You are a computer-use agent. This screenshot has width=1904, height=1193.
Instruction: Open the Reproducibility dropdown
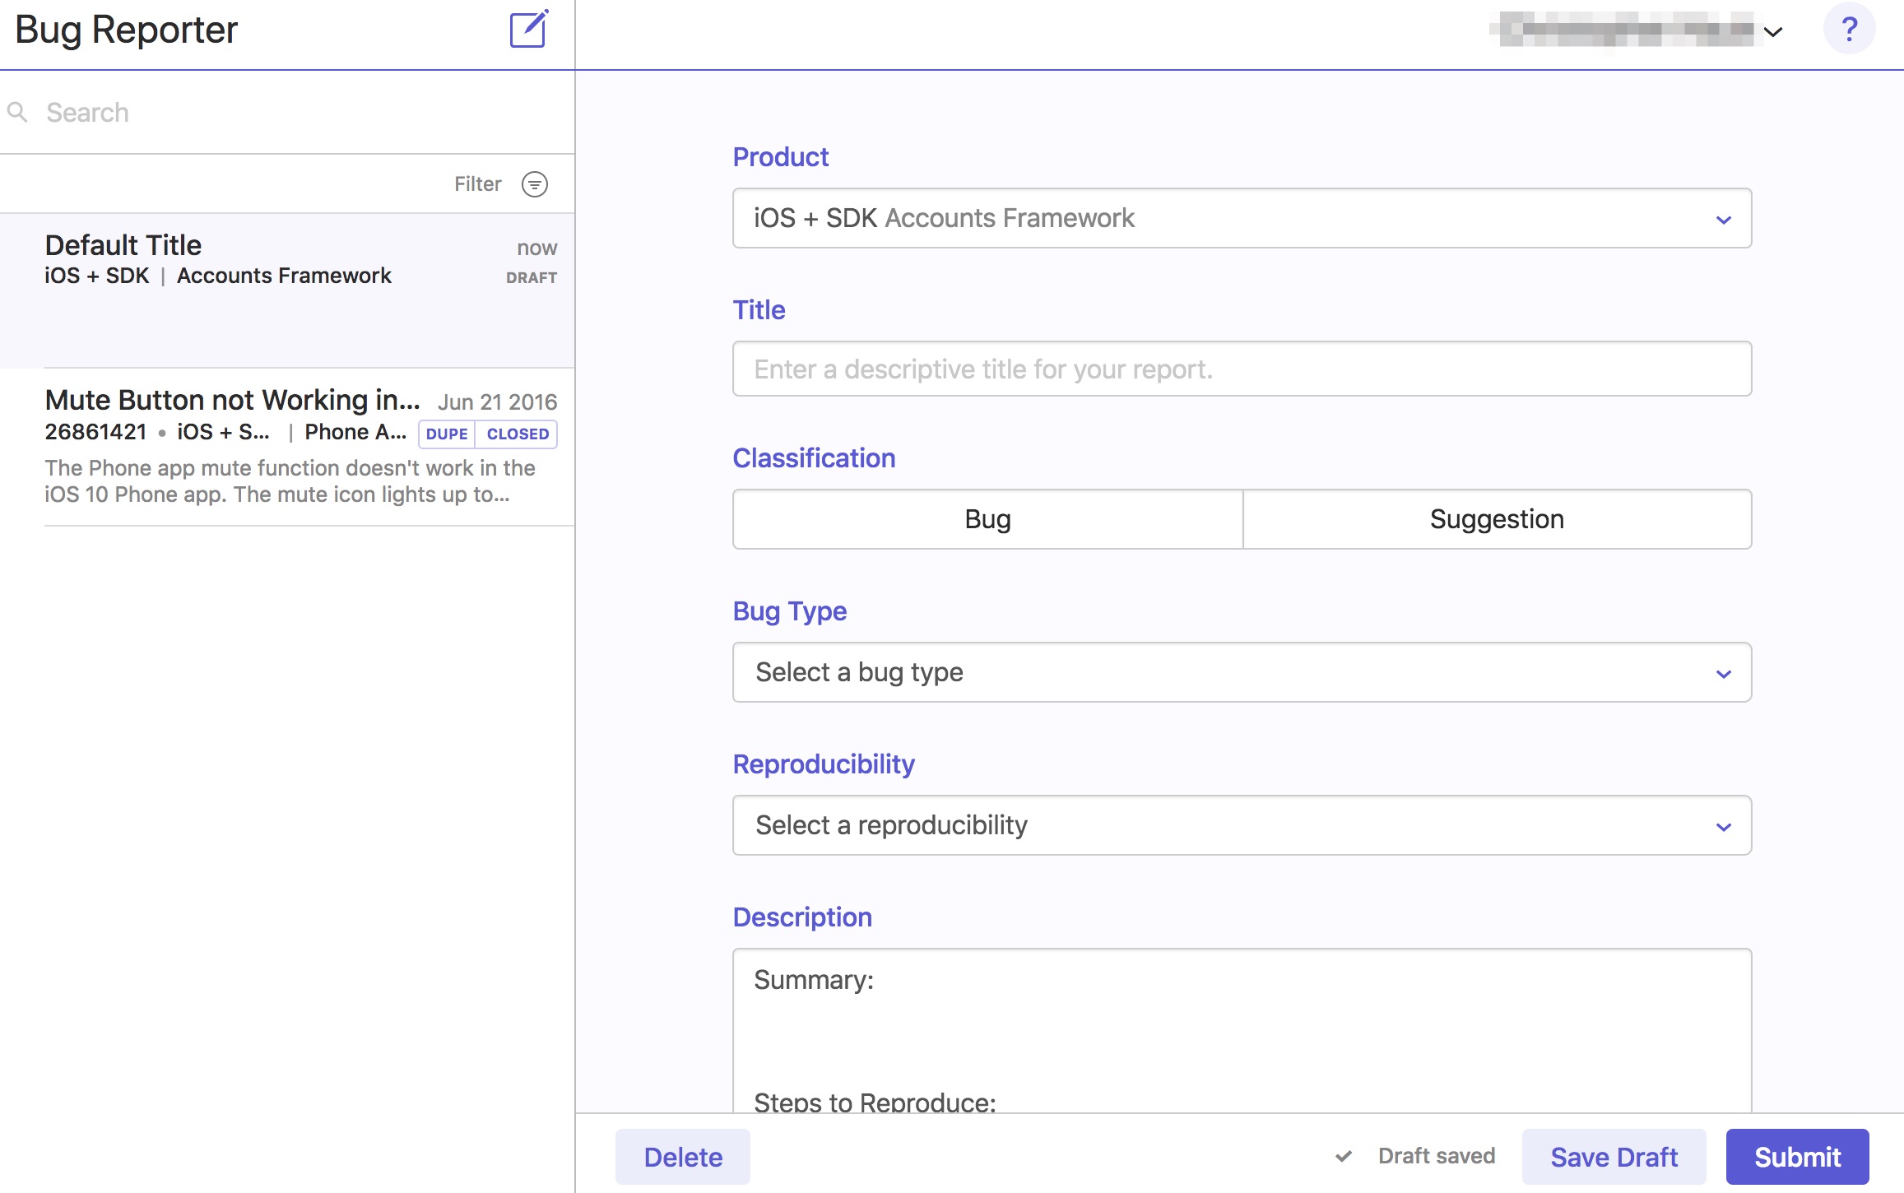pyautogui.click(x=1242, y=826)
